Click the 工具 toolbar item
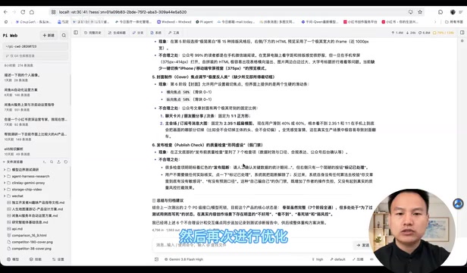This screenshot has width=467, height=273. click(x=174, y=33)
